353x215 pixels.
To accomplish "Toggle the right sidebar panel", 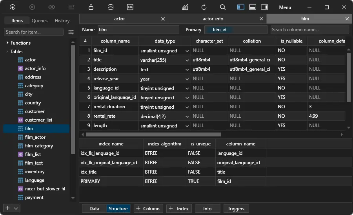I will tap(264, 7).
